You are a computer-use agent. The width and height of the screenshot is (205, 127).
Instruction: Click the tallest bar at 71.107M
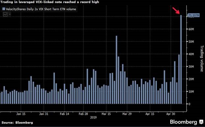(181, 59)
